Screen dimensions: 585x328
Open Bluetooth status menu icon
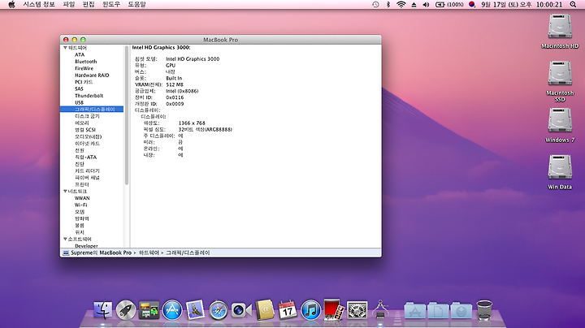[388, 5]
